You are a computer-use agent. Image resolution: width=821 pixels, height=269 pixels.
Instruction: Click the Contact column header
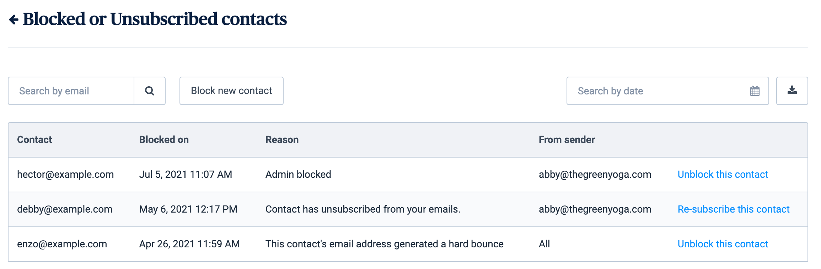34,140
